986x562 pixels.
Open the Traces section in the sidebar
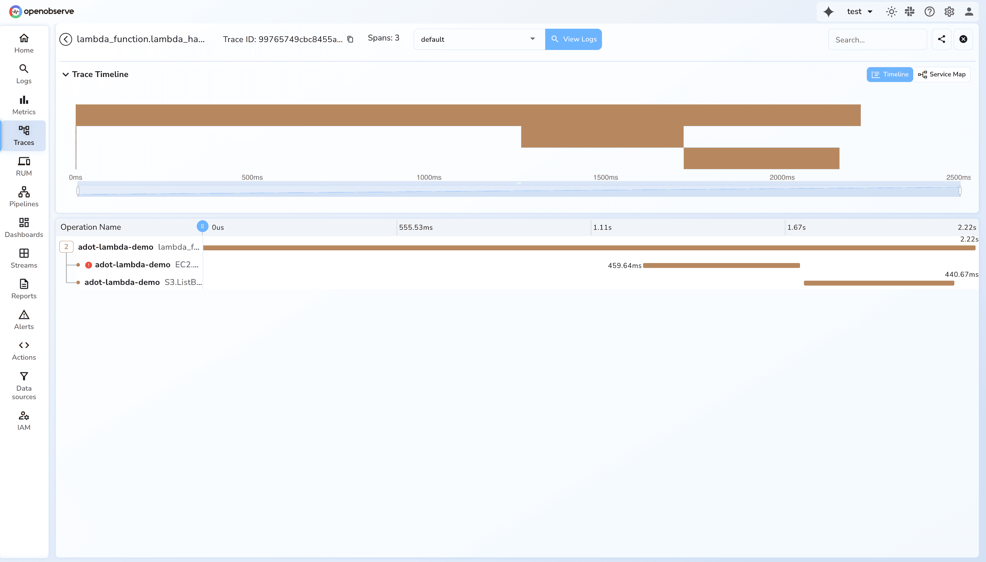[23, 135]
